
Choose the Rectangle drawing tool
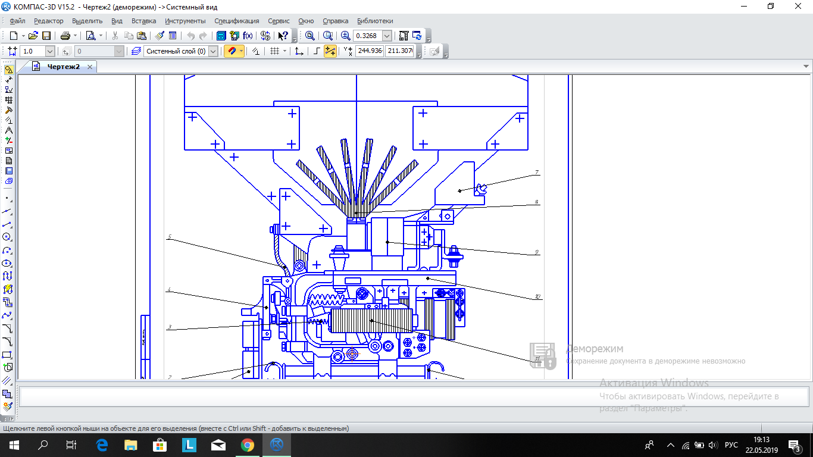pos(8,355)
